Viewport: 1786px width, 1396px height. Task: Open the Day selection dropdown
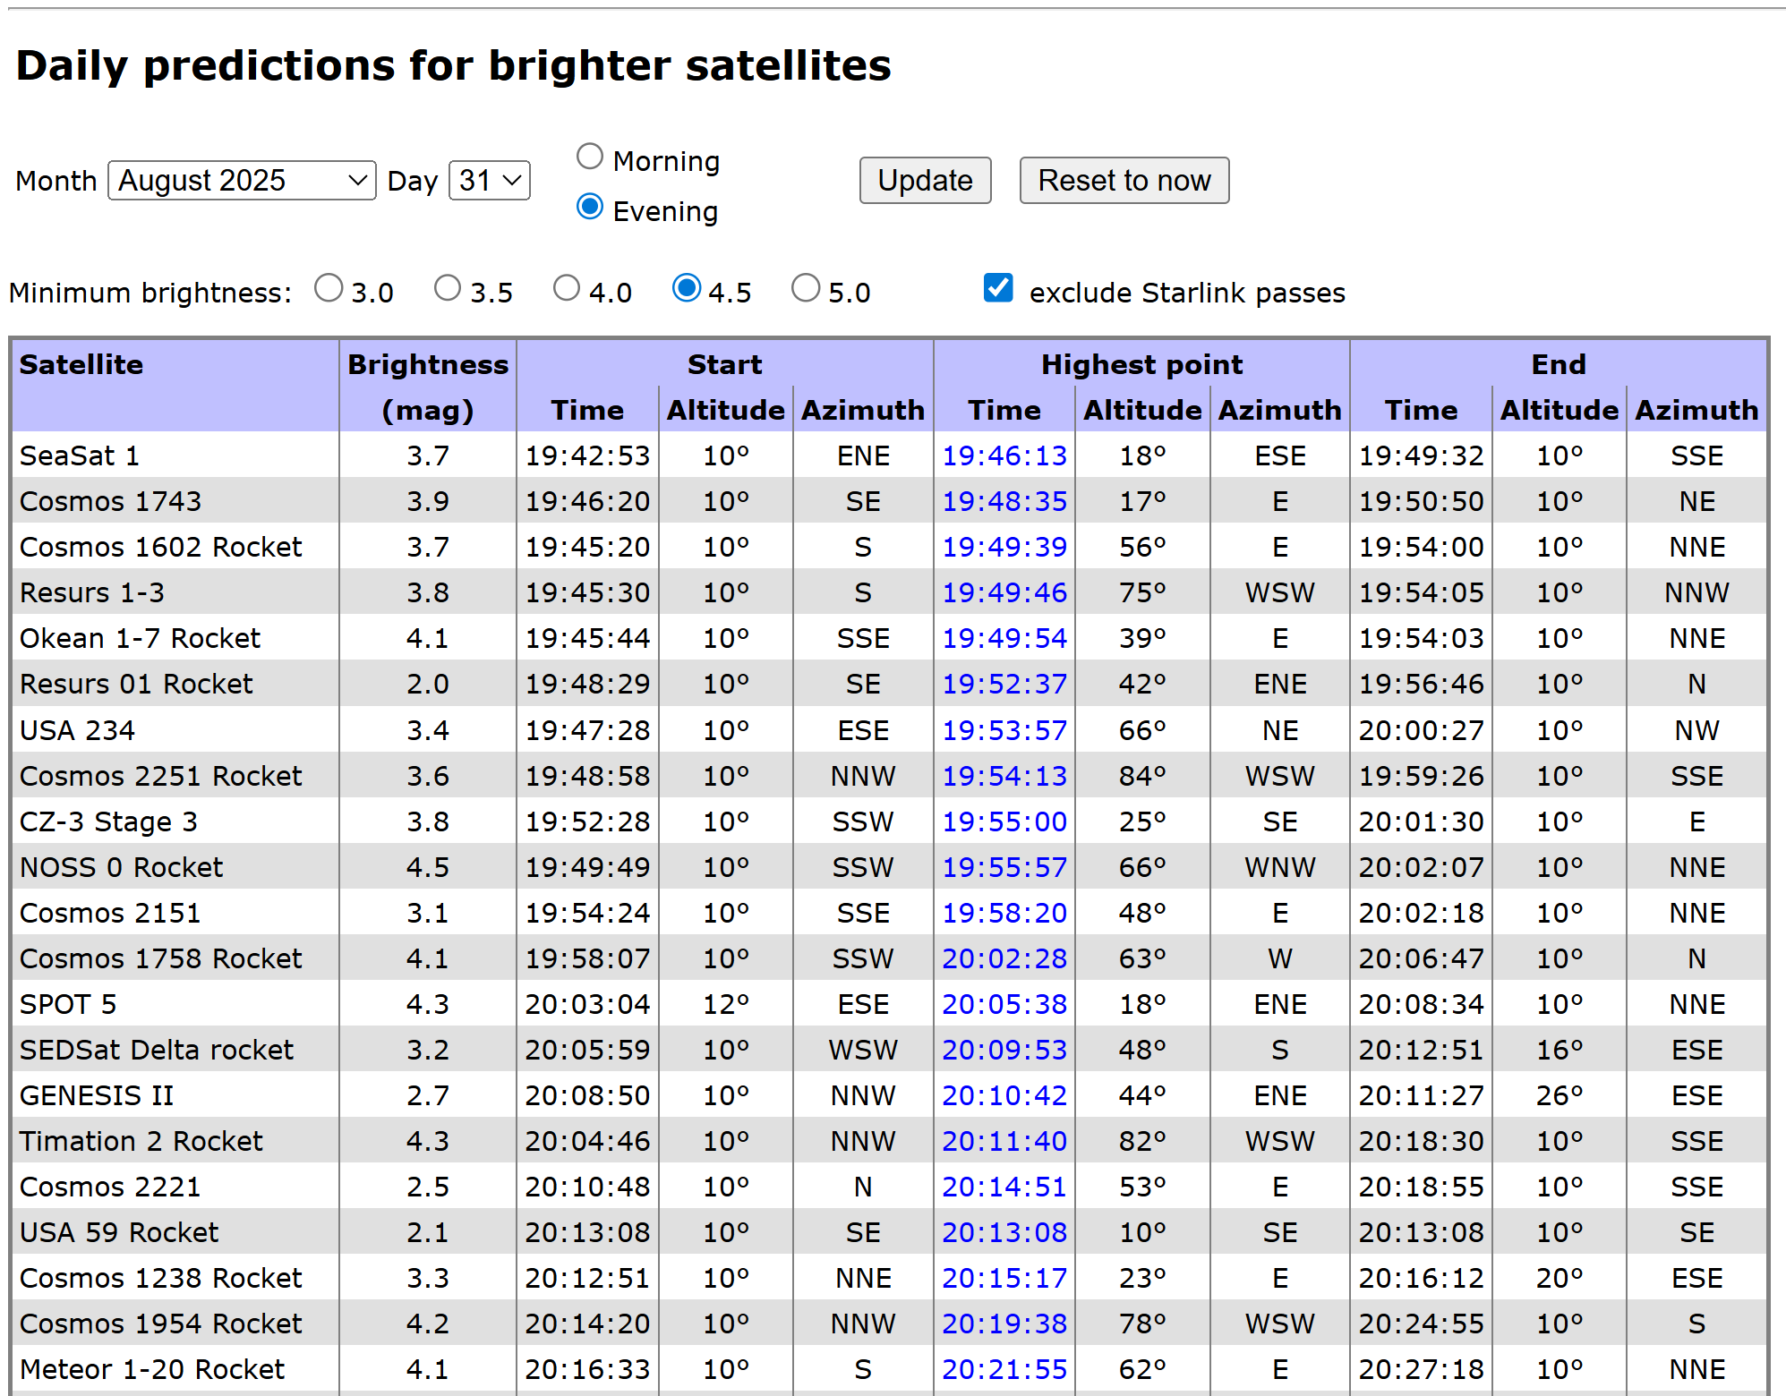click(488, 181)
